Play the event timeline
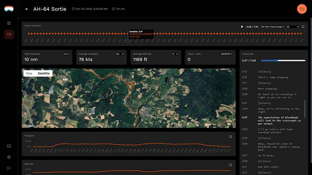This screenshot has height=175, width=312. point(242,27)
